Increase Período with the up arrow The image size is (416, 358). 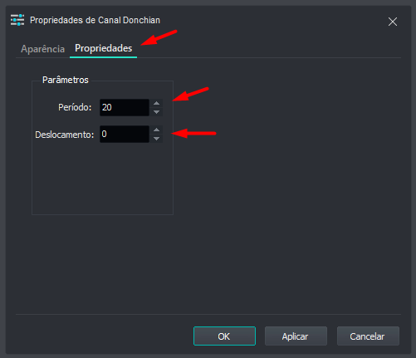[x=156, y=103]
